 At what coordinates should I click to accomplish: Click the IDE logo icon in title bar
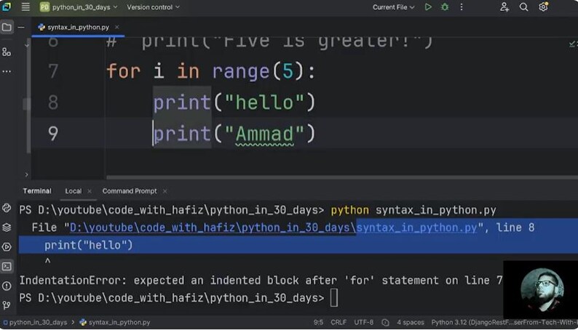7,7
